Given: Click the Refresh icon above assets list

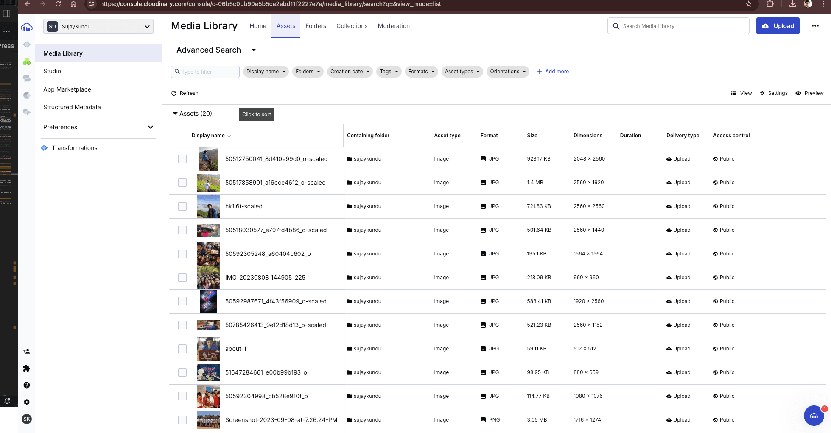Looking at the screenshot, I should [x=174, y=93].
